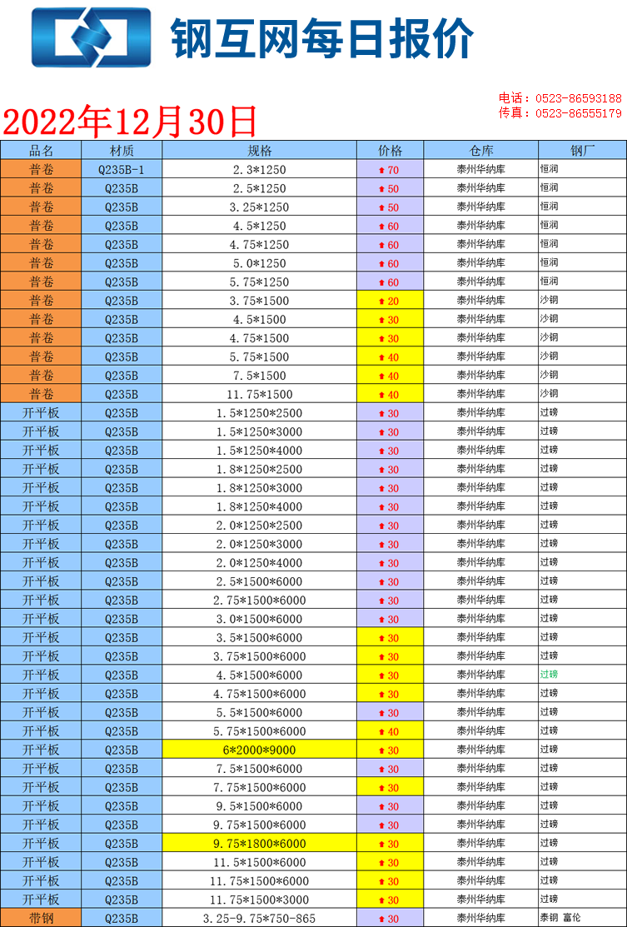Select the 5.75*1250 spec cell
This screenshot has height=927, width=627.
coord(260,282)
